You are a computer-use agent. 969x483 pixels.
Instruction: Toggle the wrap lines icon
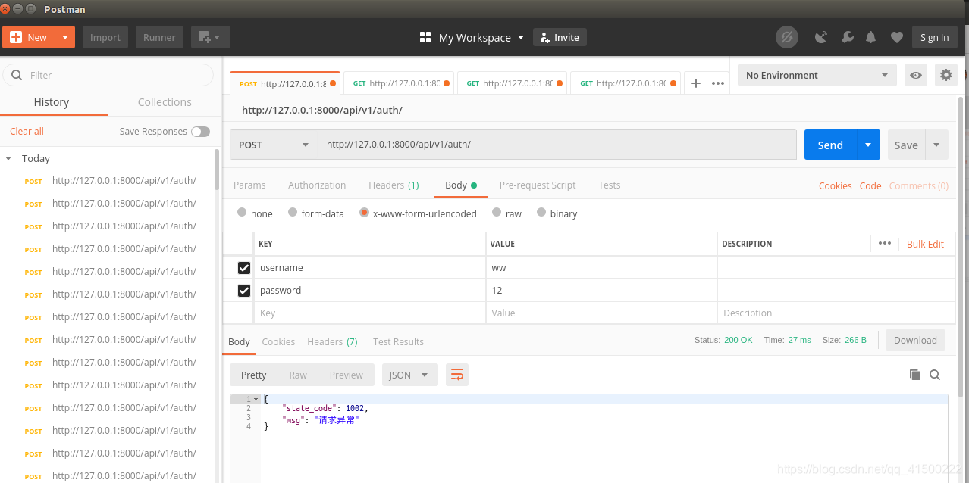456,375
